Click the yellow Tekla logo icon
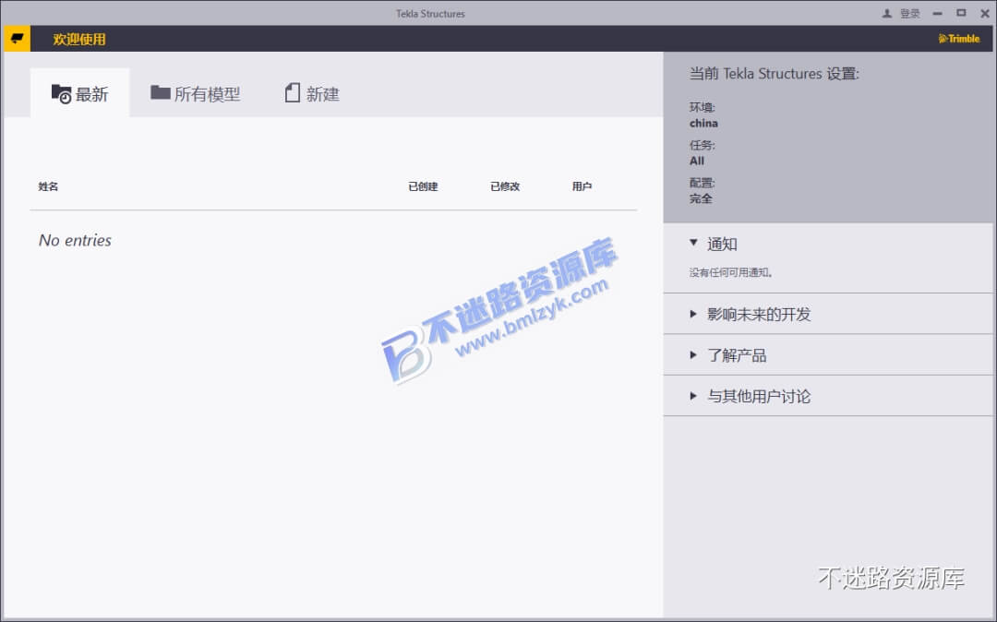This screenshot has height=622, width=997. (x=17, y=39)
